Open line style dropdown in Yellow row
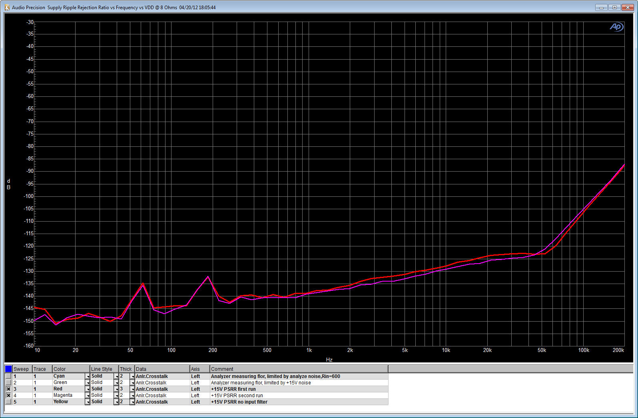Viewport: 638px width, 418px height. point(116,402)
